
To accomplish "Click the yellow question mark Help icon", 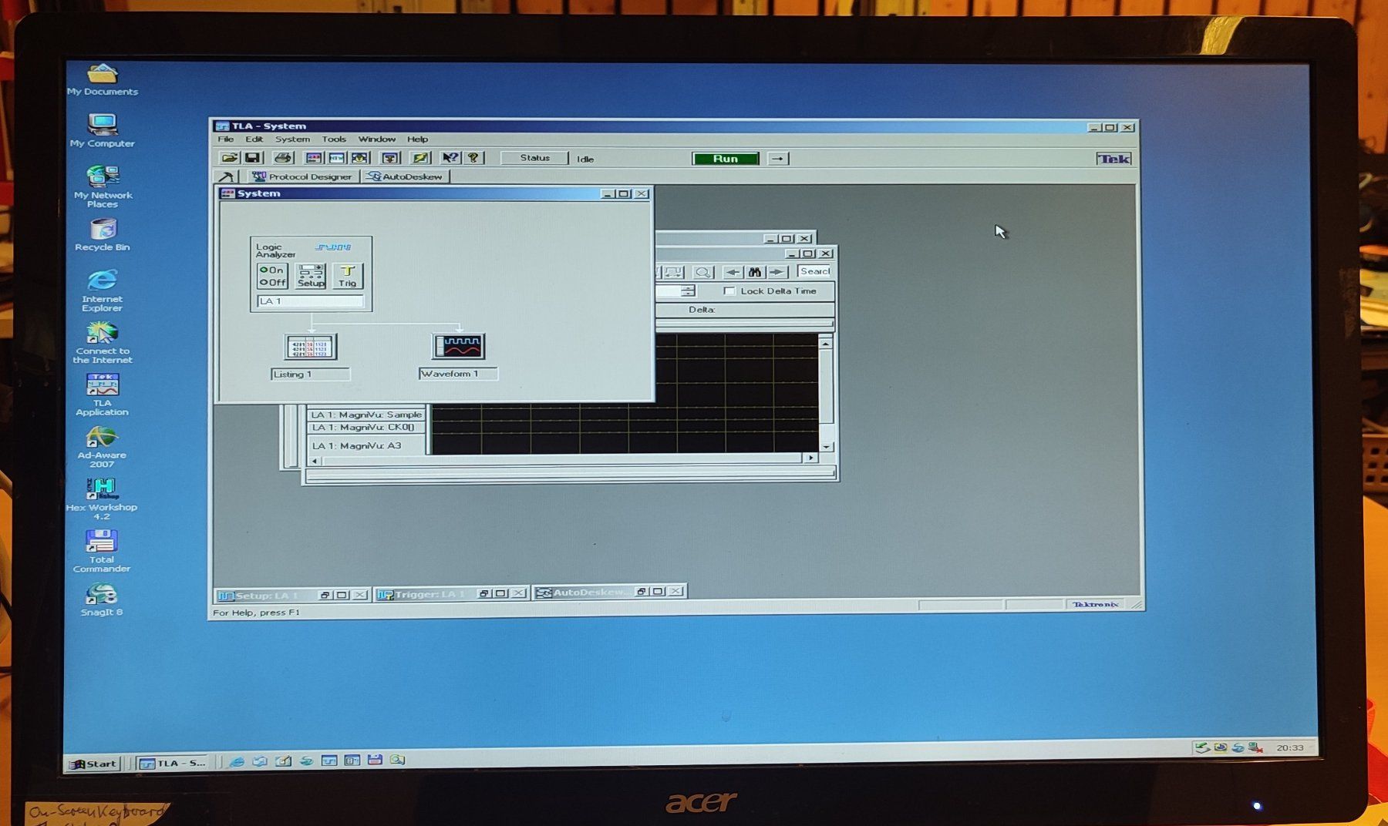I will (x=473, y=158).
